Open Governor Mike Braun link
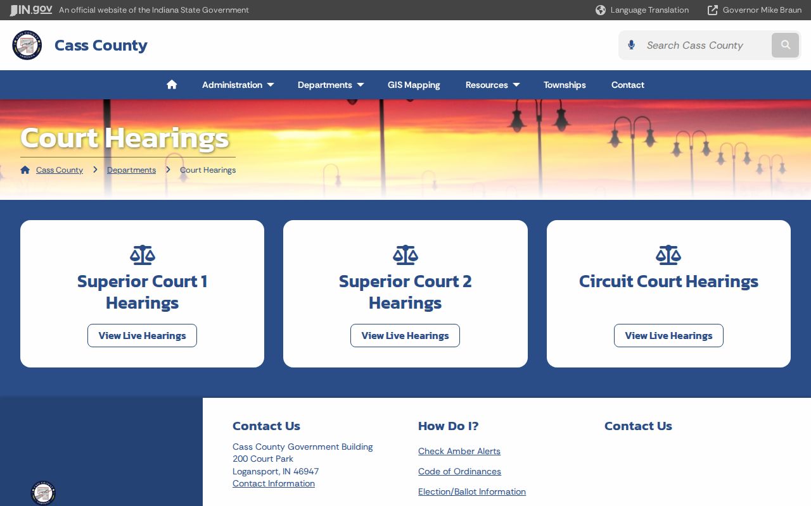The height and width of the screenshot is (506, 811). (x=762, y=10)
